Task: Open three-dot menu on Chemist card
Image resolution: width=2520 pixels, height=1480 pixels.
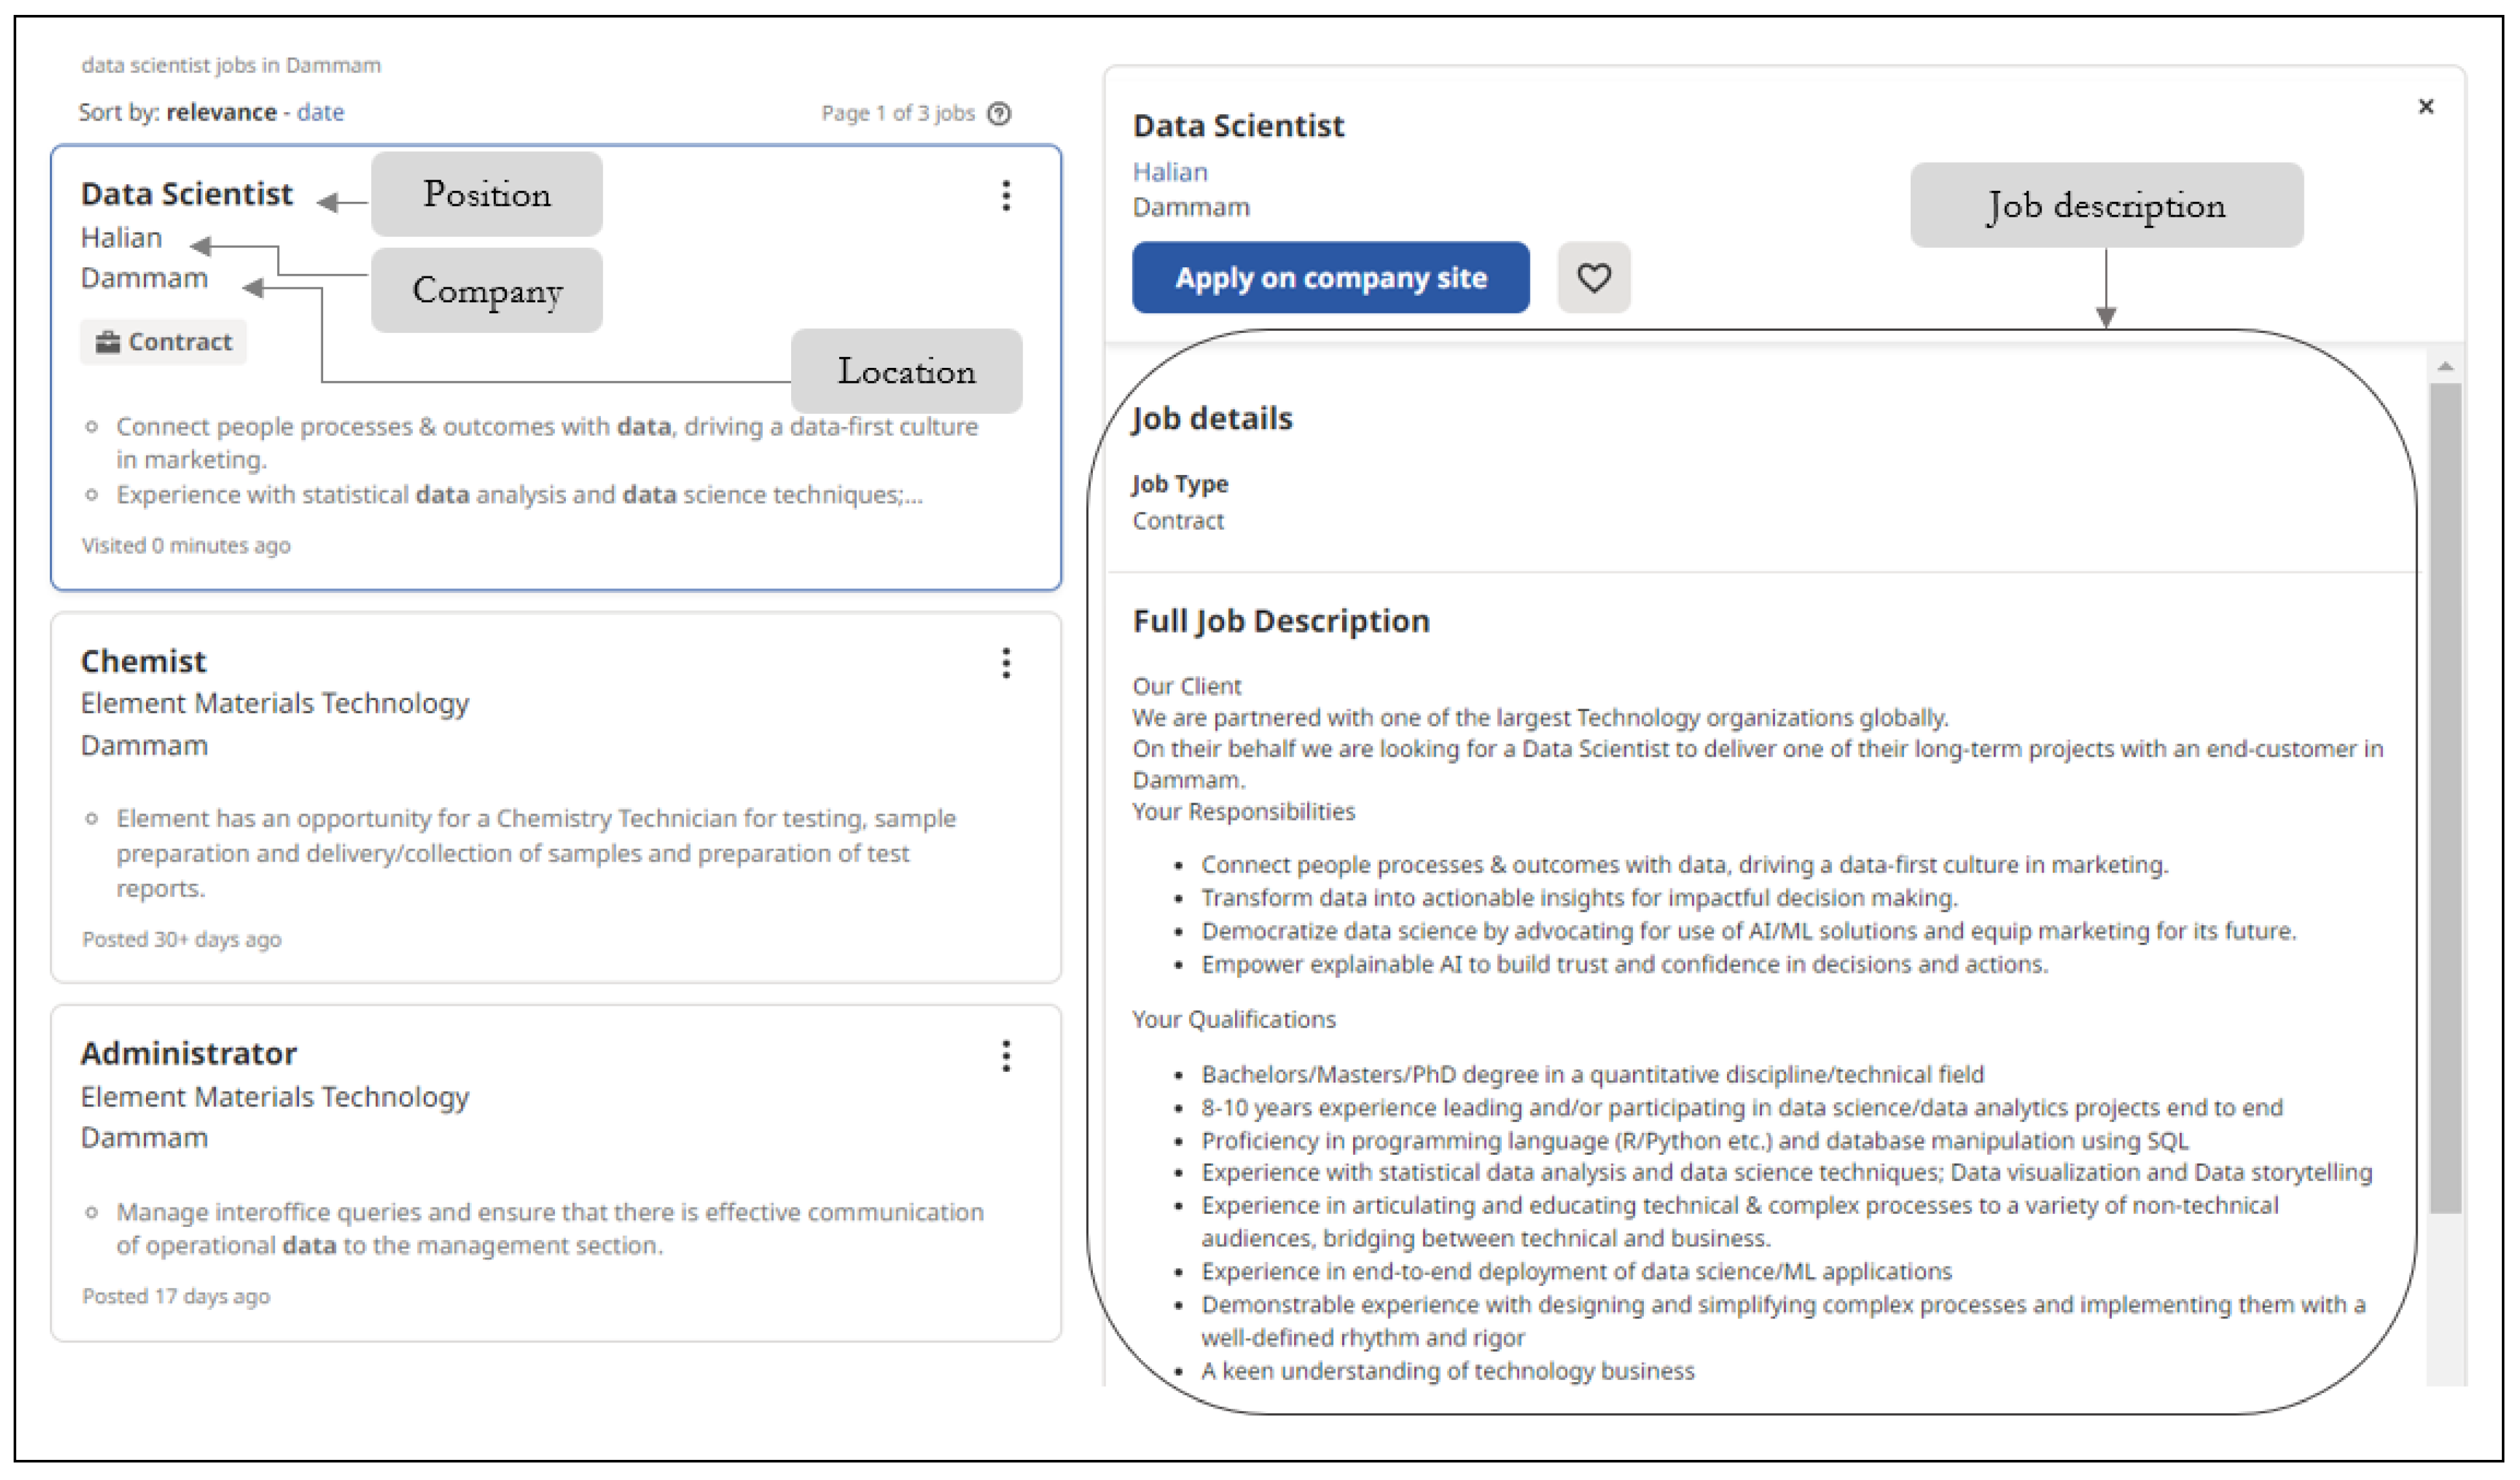Action: point(1006,663)
